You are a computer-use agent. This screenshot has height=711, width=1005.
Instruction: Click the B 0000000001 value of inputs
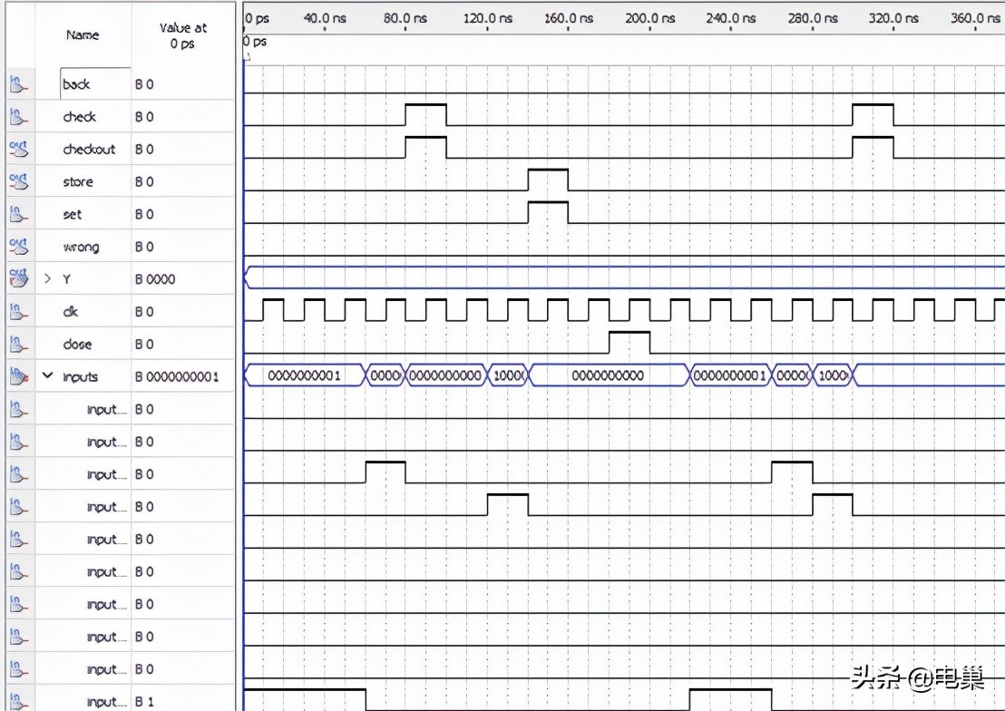coord(177,377)
